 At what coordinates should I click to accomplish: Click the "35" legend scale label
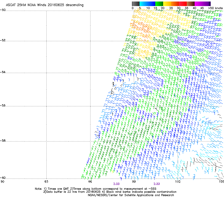click(186, 8)
